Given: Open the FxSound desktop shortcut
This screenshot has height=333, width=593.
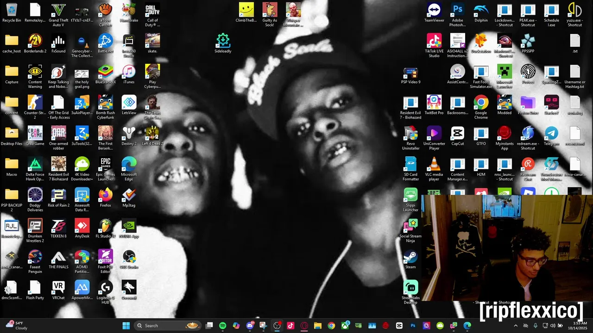Looking at the screenshot, I should (58, 43).
